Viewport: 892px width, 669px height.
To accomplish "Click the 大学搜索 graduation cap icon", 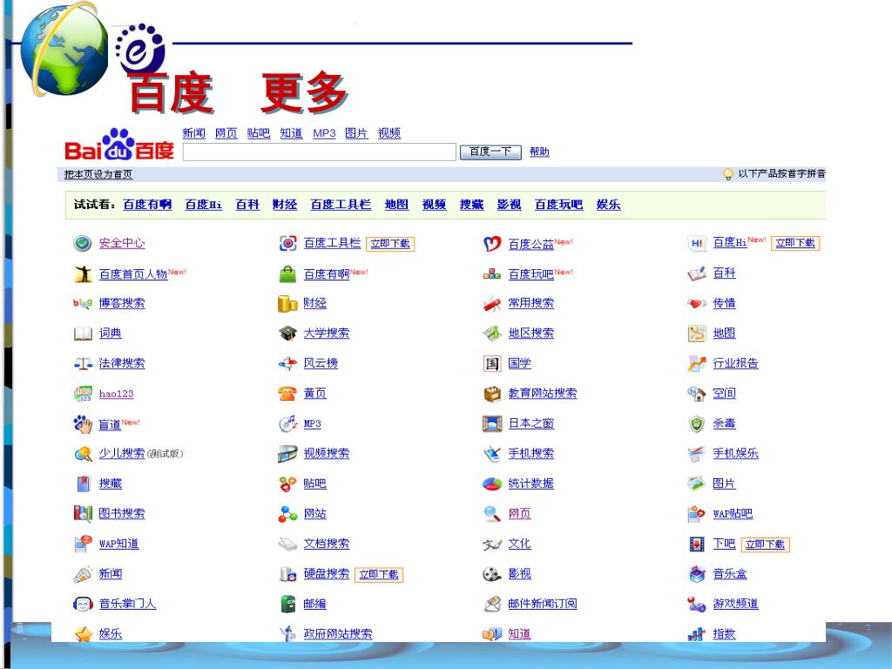I will coord(287,334).
